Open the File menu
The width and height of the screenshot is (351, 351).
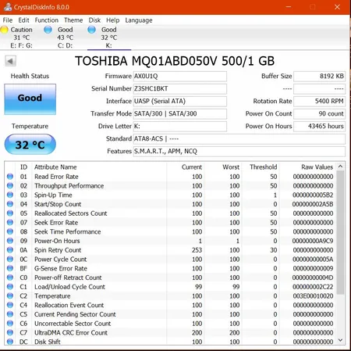tap(8, 20)
